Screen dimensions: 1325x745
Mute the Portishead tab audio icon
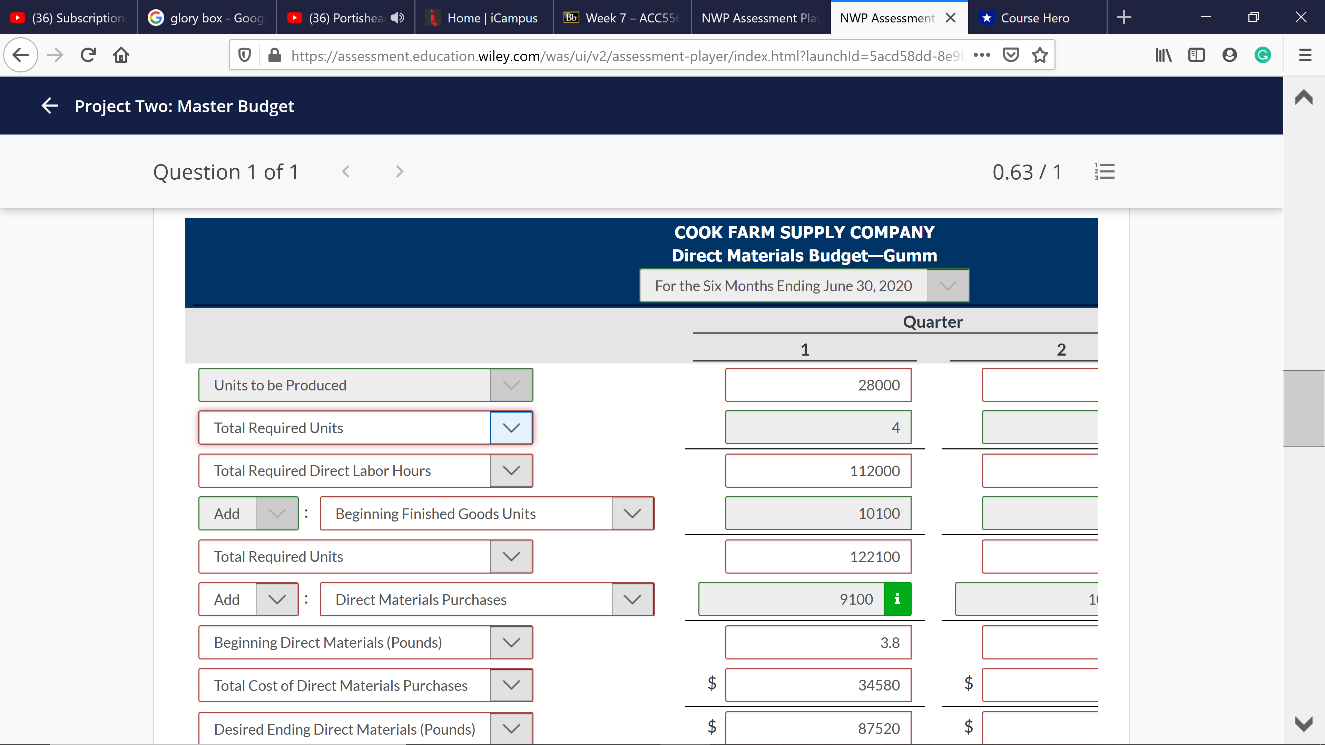point(396,18)
